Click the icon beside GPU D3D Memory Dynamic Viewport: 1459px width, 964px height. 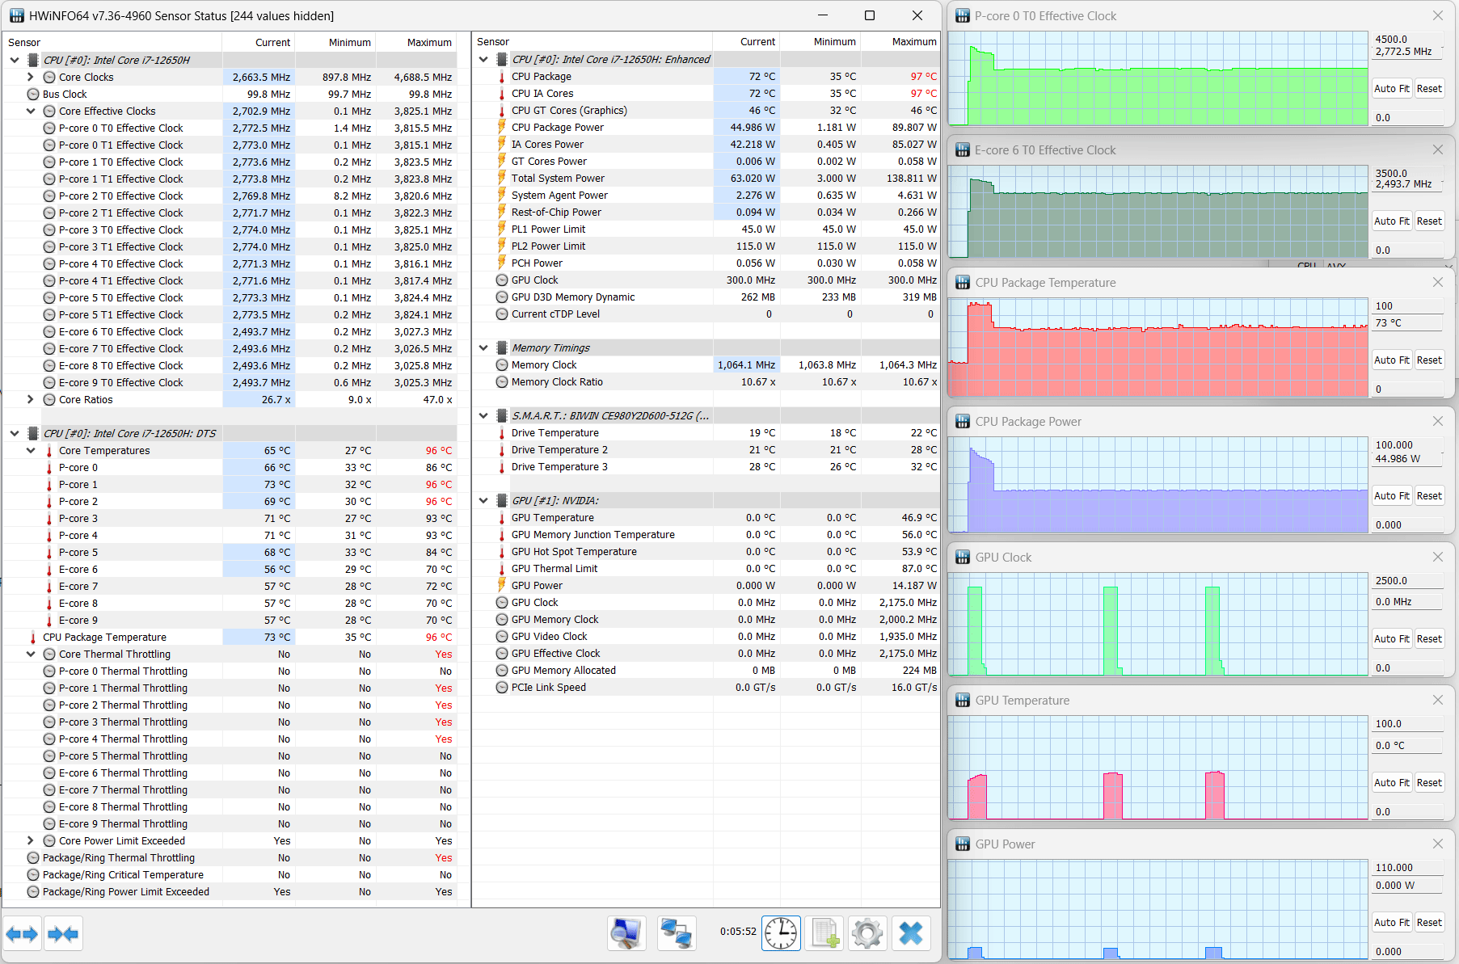pos(502,297)
